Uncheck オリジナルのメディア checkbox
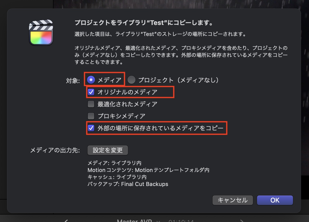The height and width of the screenshot is (222, 309). tap(91, 92)
